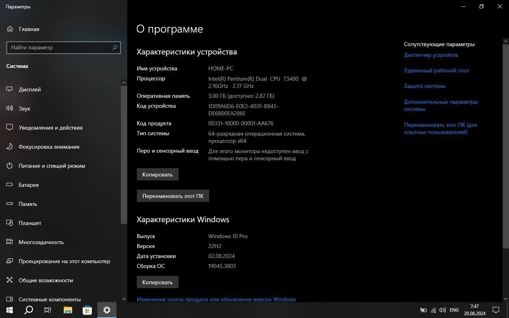Image resolution: width=509 pixels, height=318 pixels.
Task: Click the sidebar scrollbar thumb
Action: pyautogui.click(x=124, y=155)
